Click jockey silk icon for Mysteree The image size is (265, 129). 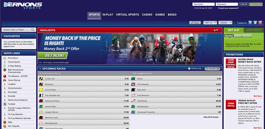tap(41, 84)
